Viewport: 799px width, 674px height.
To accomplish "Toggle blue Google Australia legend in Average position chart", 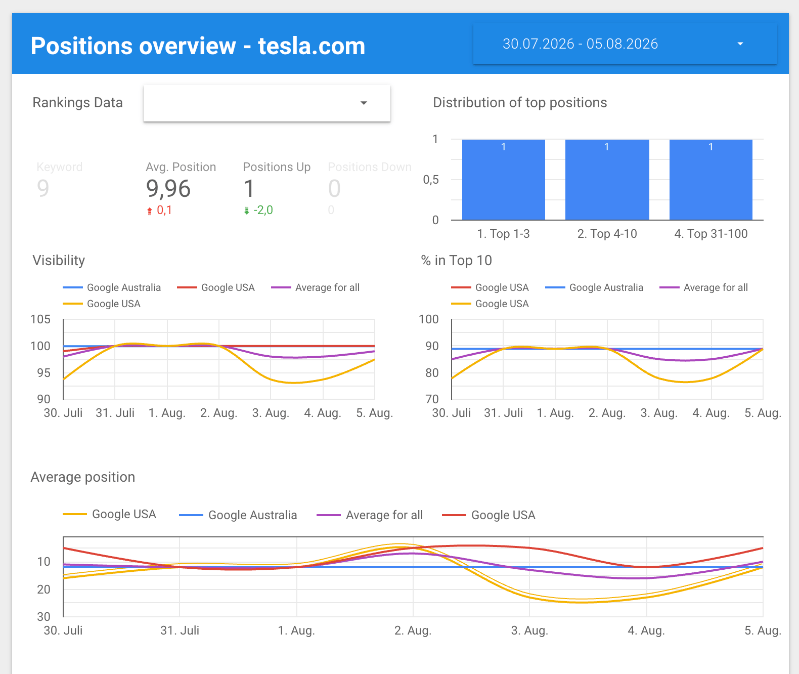I will click(x=238, y=515).
